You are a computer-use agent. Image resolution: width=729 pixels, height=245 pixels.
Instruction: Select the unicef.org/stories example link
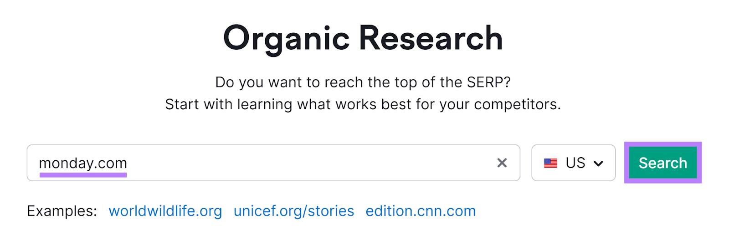pyautogui.click(x=293, y=211)
